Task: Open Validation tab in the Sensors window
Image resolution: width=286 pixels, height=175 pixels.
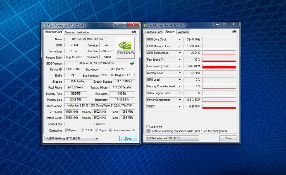Action: pos(183,32)
